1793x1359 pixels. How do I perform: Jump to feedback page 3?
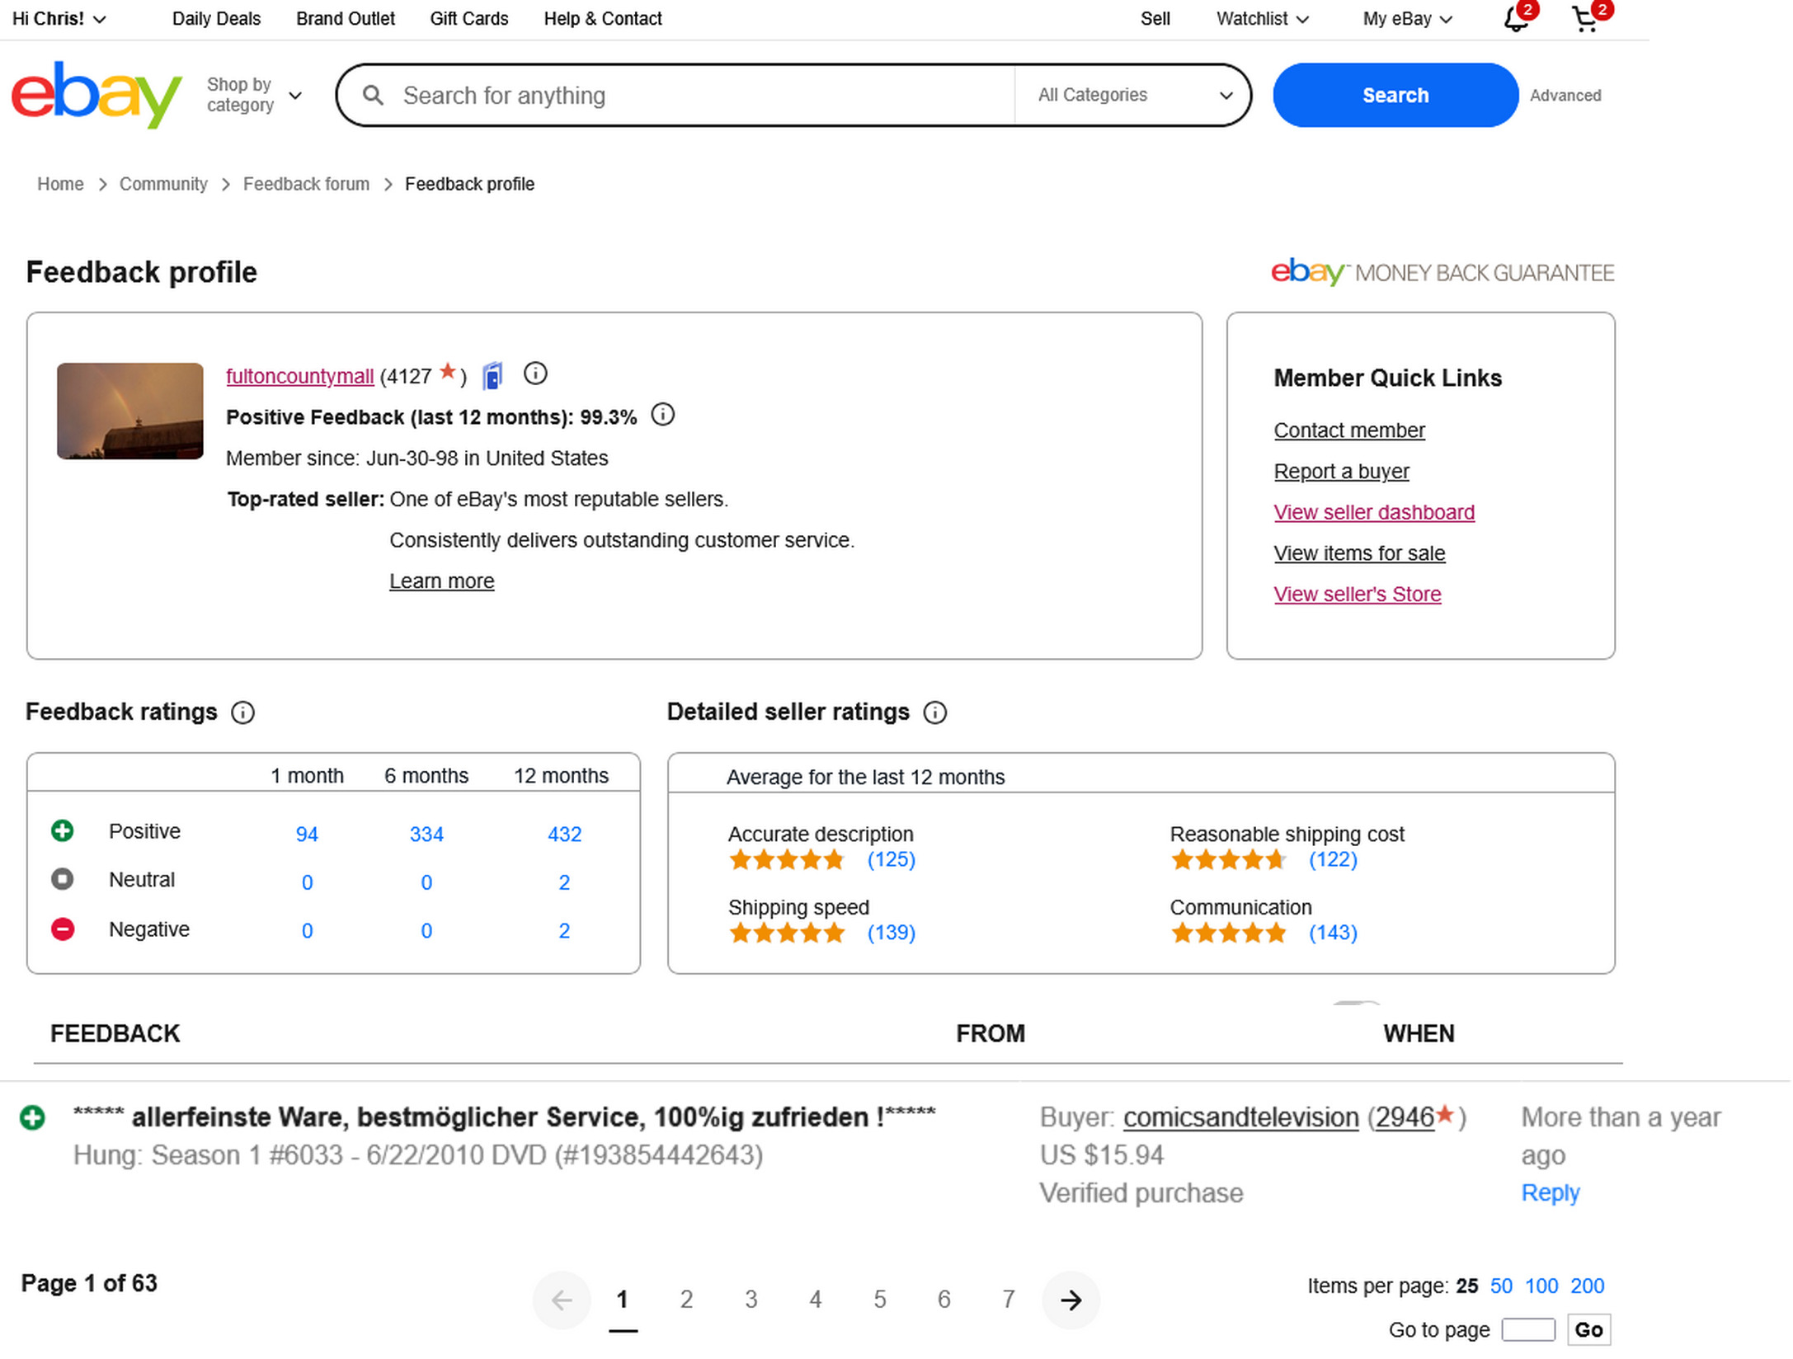click(x=751, y=1300)
